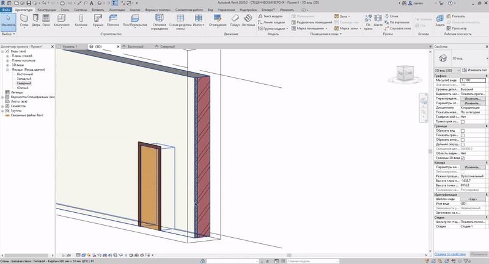
Task: Click the Масштаб вида 1:100 value field
Action: pos(472,80)
